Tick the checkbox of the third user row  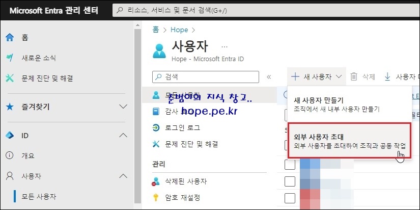[290, 198]
